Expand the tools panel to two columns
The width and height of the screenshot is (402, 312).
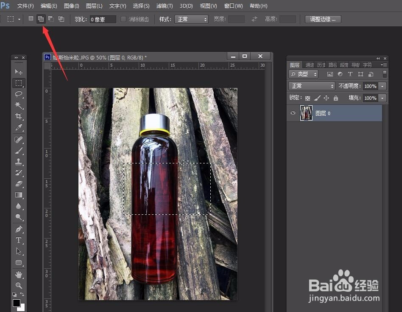pos(17,57)
